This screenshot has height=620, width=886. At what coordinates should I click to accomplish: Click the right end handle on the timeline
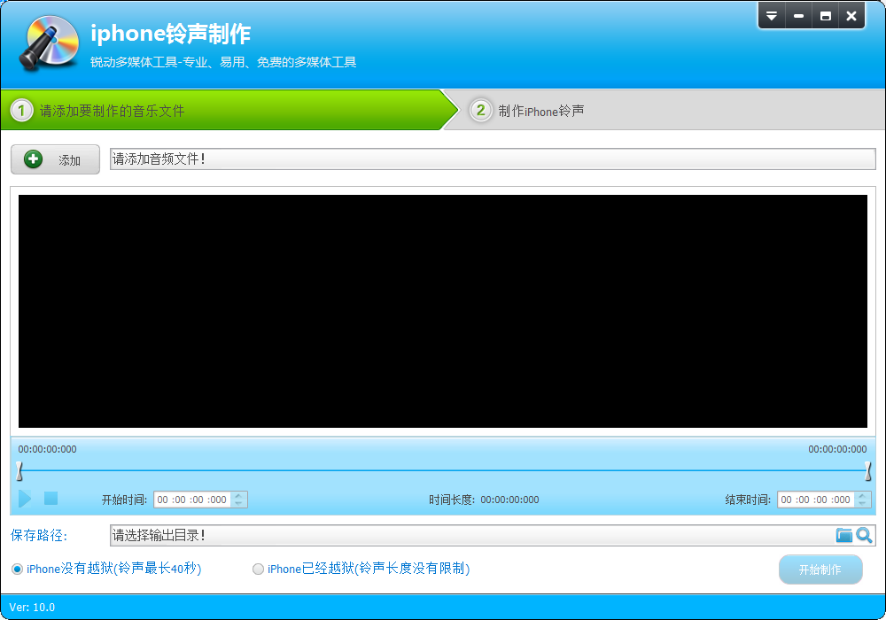[x=867, y=470]
